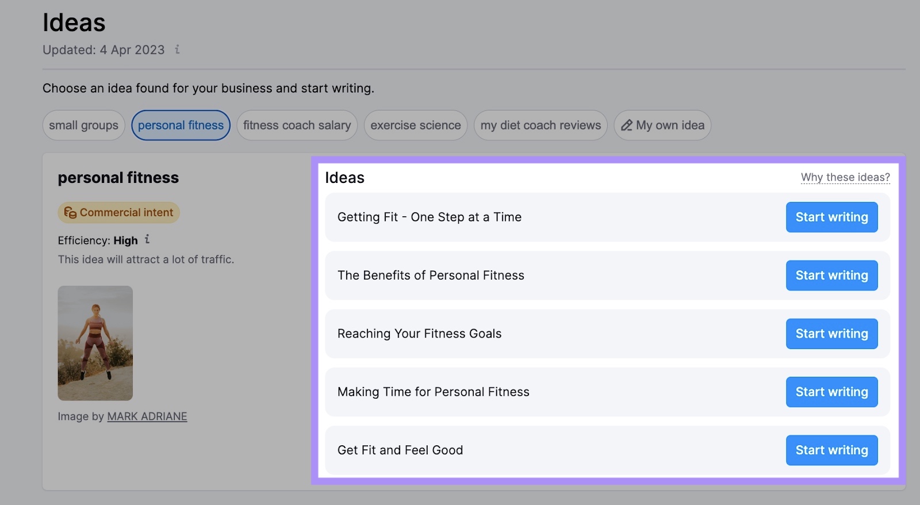Open the MARK ADRIANE image credit link
Viewport: 920px width, 505px height.
pos(147,416)
